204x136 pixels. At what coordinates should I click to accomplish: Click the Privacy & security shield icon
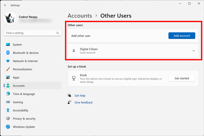(x=8, y=118)
